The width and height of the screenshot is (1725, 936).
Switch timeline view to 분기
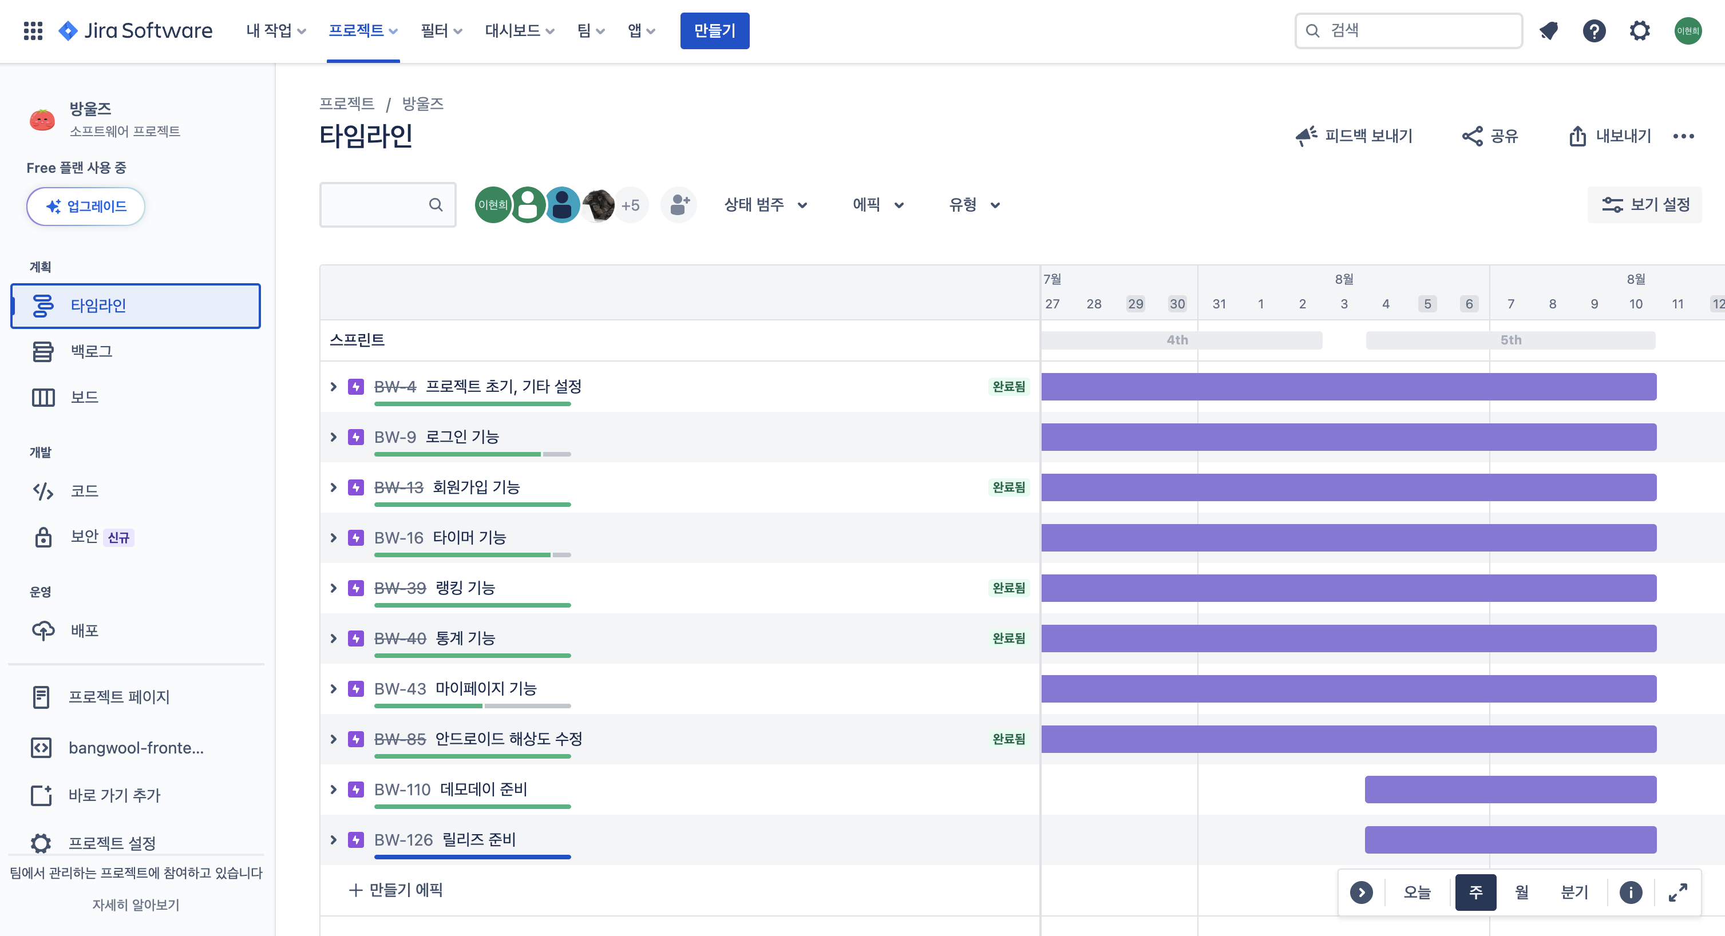tap(1574, 893)
